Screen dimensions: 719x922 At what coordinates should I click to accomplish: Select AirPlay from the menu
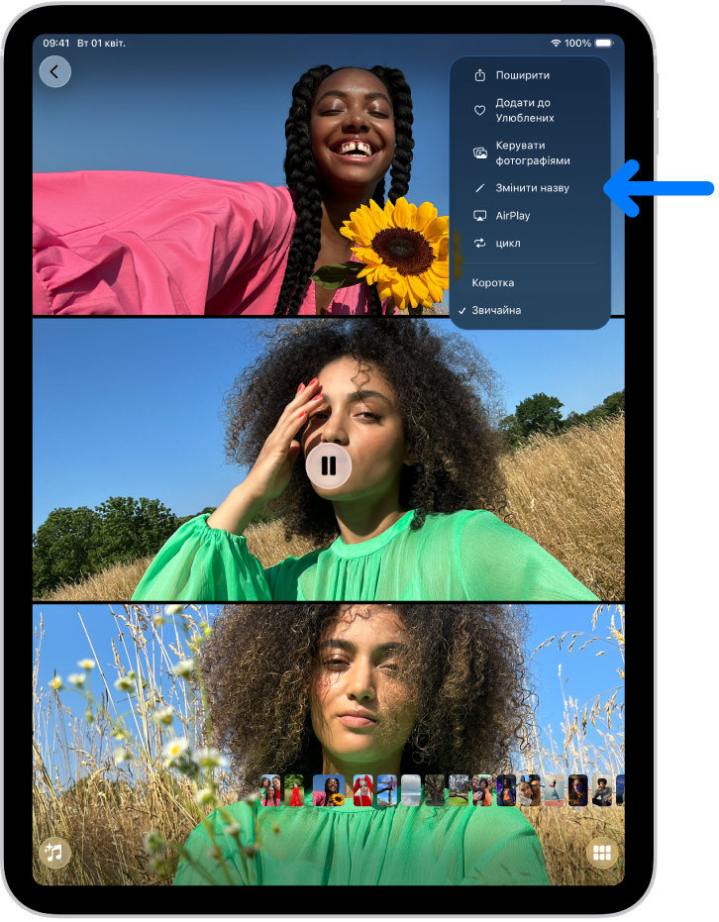click(530, 216)
